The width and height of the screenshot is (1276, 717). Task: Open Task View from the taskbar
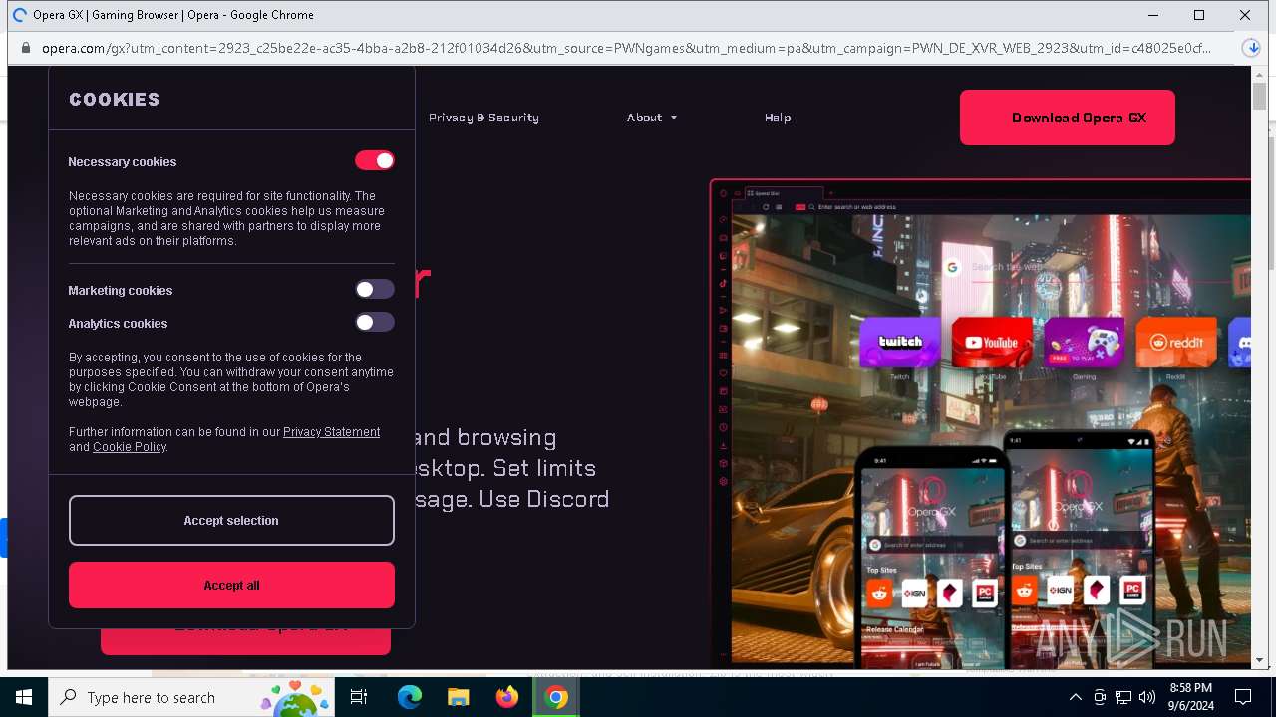pos(359,697)
